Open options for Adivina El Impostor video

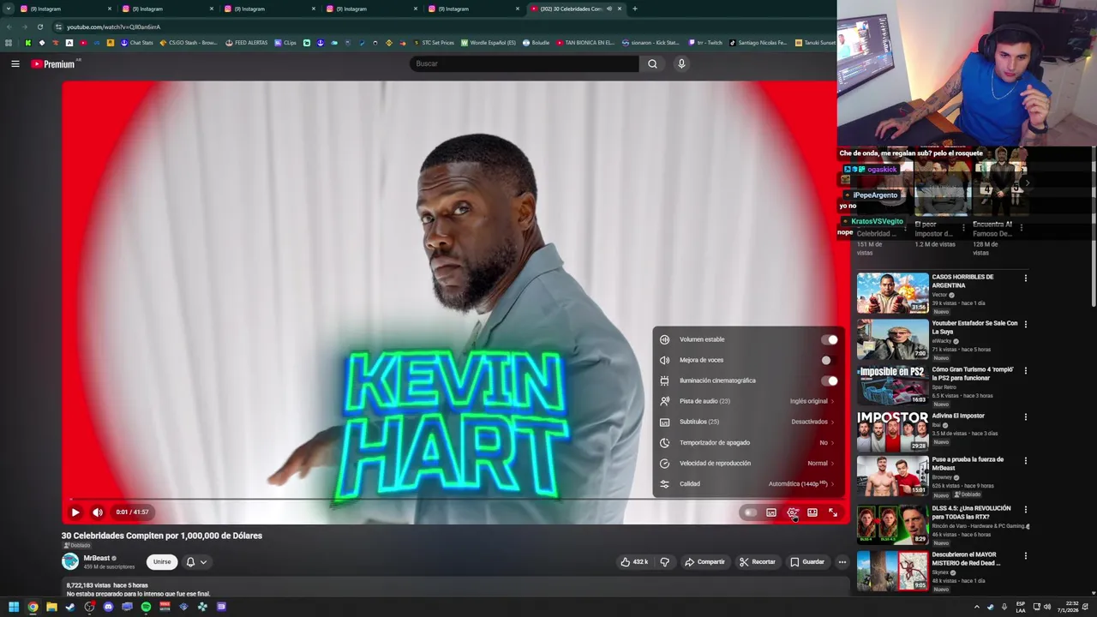coord(1025,417)
